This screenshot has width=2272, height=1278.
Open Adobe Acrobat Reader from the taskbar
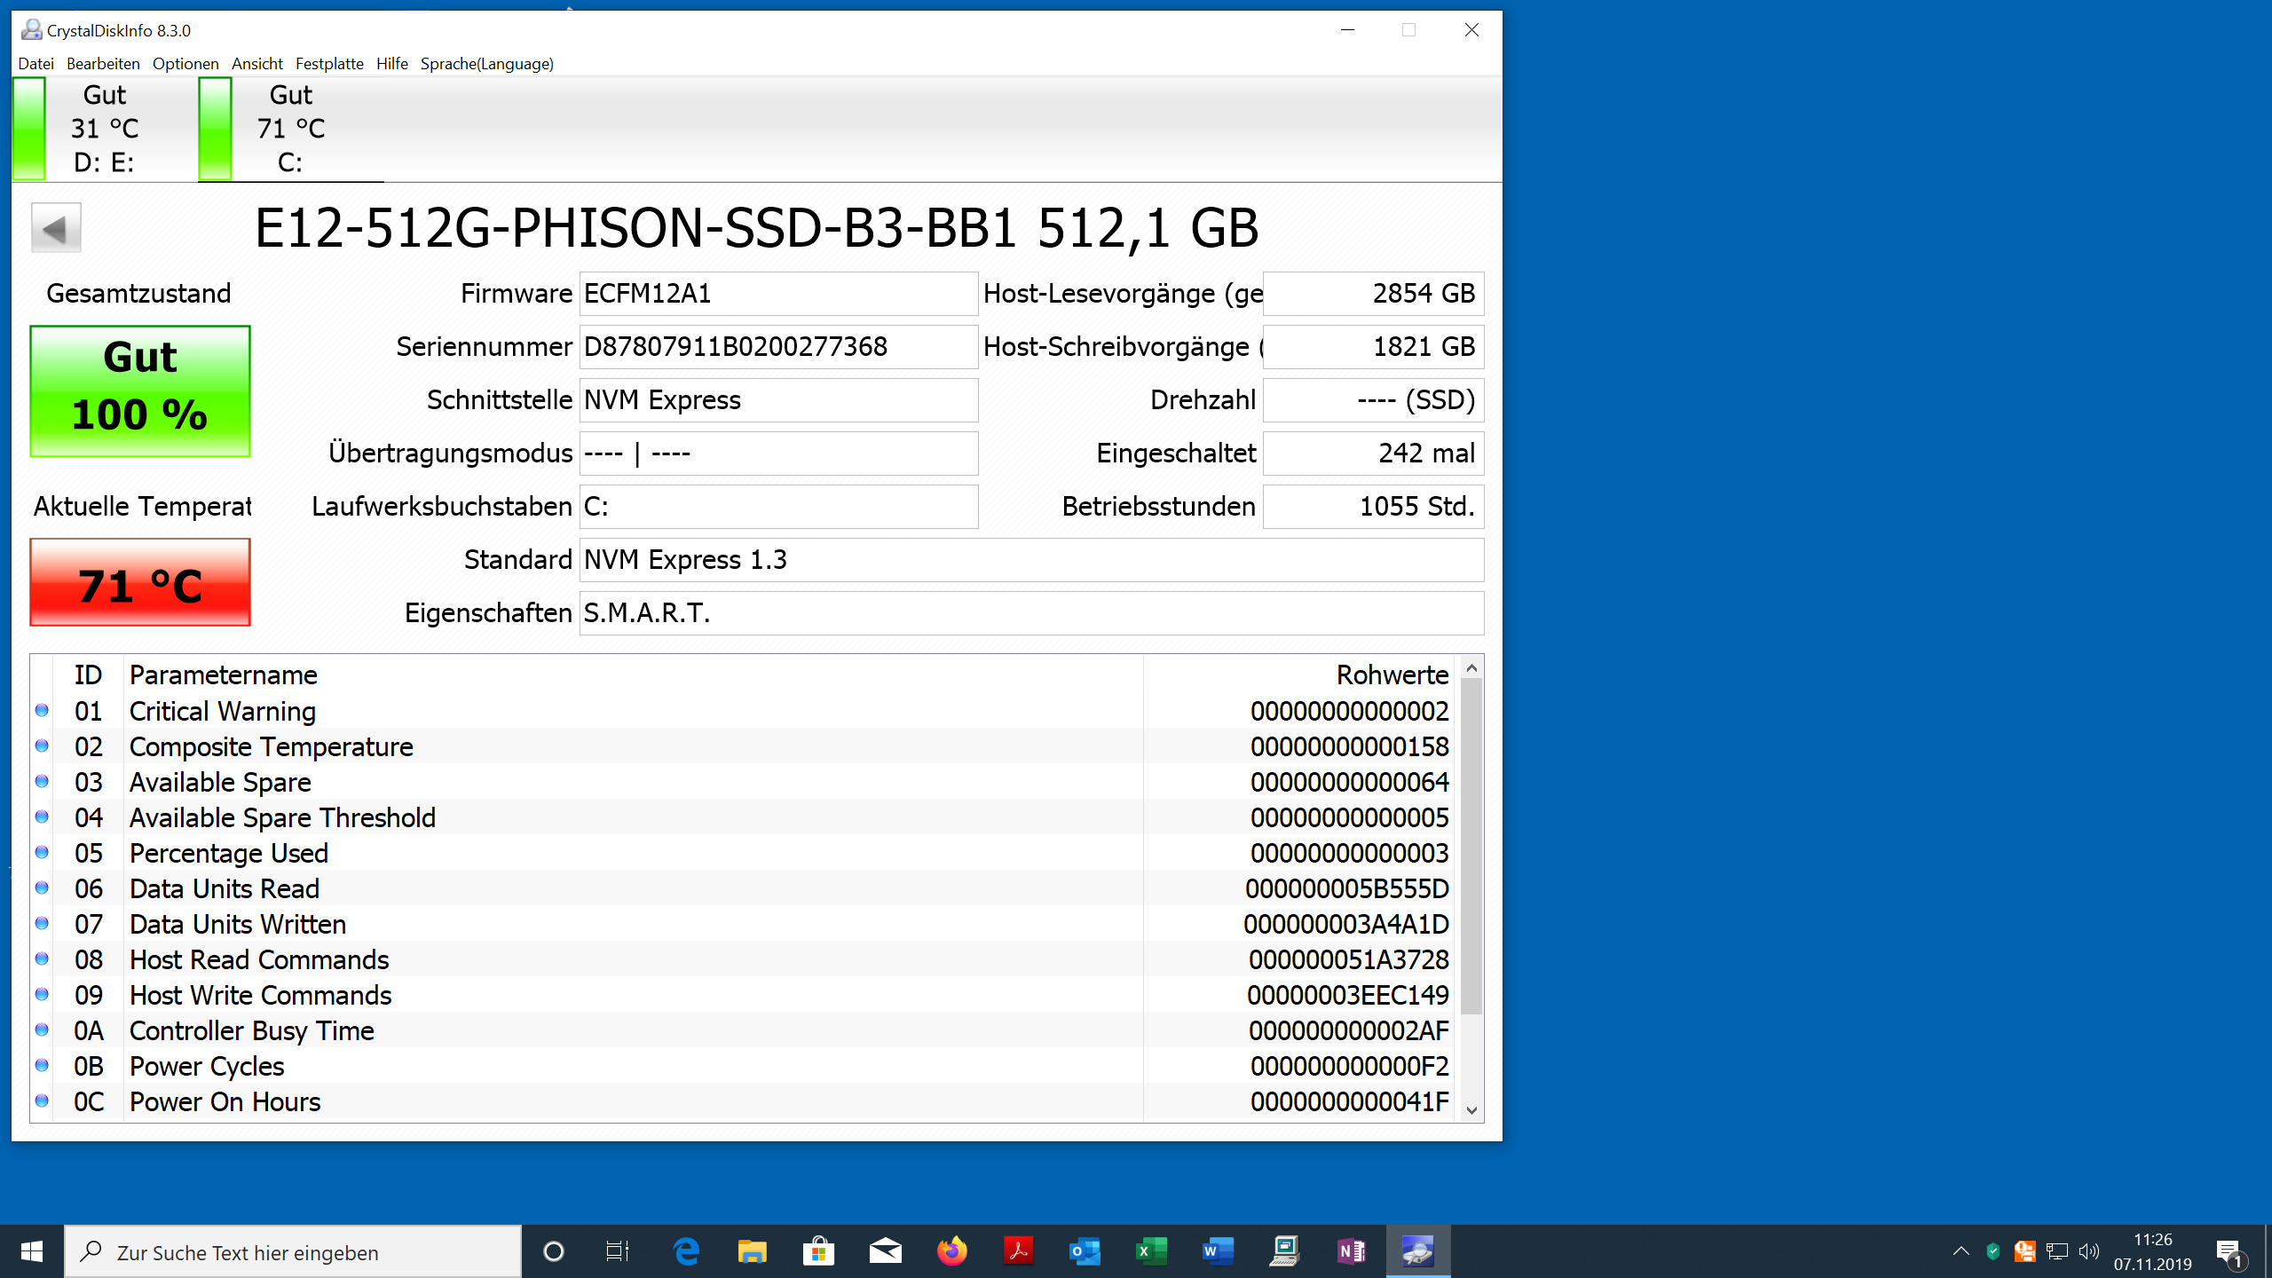tap(1018, 1251)
